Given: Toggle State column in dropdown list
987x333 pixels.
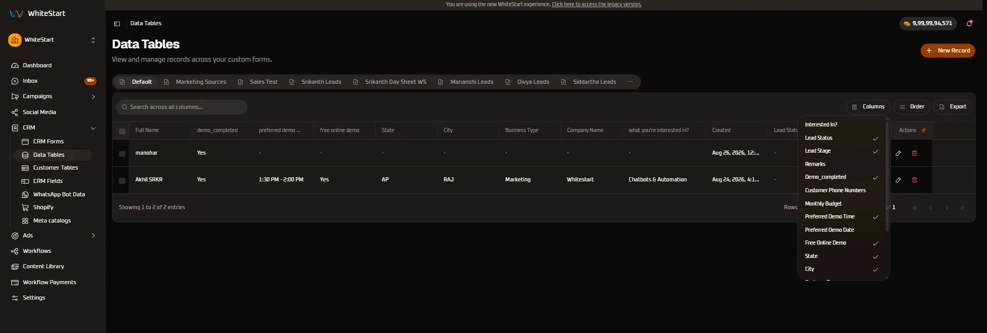Looking at the screenshot, I should pyautogui.click(x=842, y=256).
